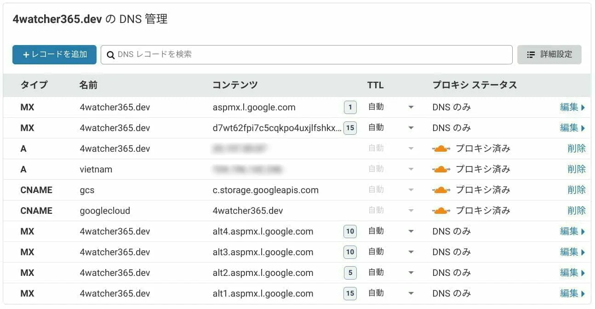
Task: Toggle proxy cloud icon for gcs record
Action: pos(441,190)
